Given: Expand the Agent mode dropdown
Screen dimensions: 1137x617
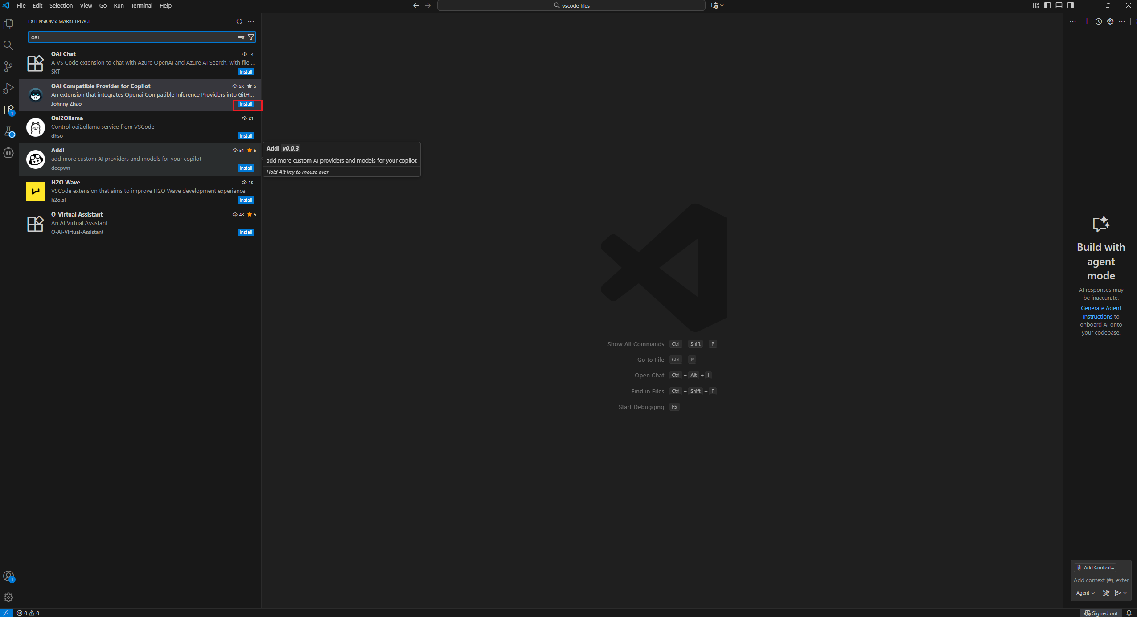Looking at the screenshot, I should (1085, 593).
